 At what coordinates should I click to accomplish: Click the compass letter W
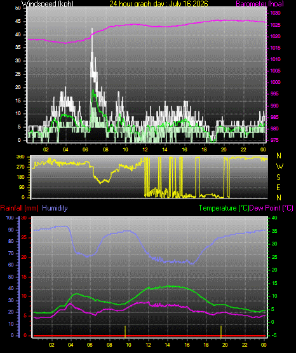tap(279, 167)
